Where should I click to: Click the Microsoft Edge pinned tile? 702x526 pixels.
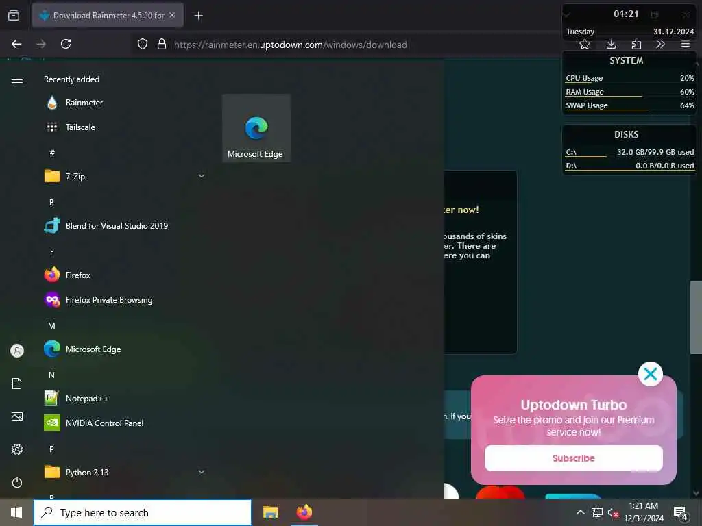[256, 128]
